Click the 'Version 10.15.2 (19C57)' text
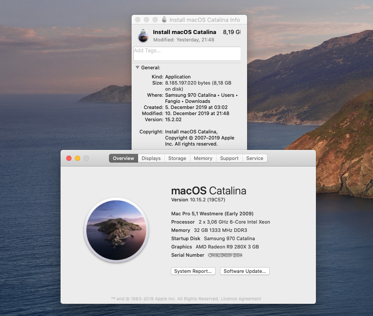373x316 pixels. click(x=198, y=200)
